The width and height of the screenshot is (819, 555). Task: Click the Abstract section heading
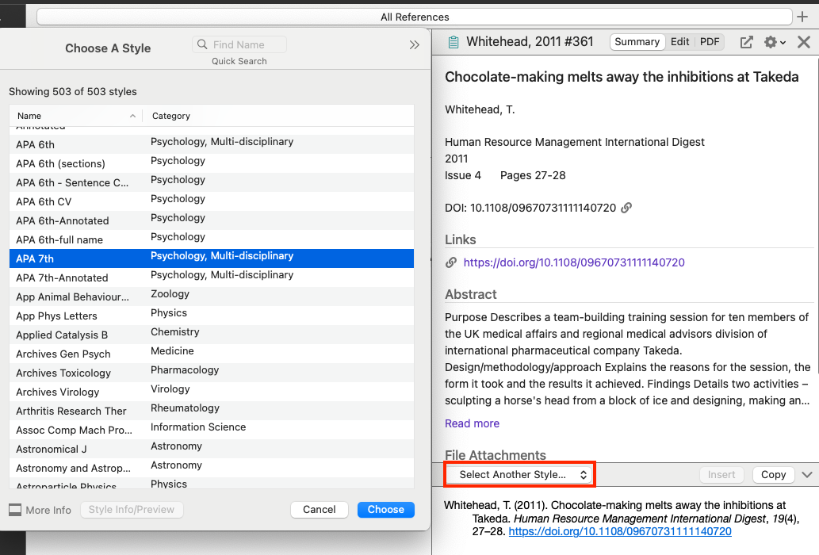point(471,294)
